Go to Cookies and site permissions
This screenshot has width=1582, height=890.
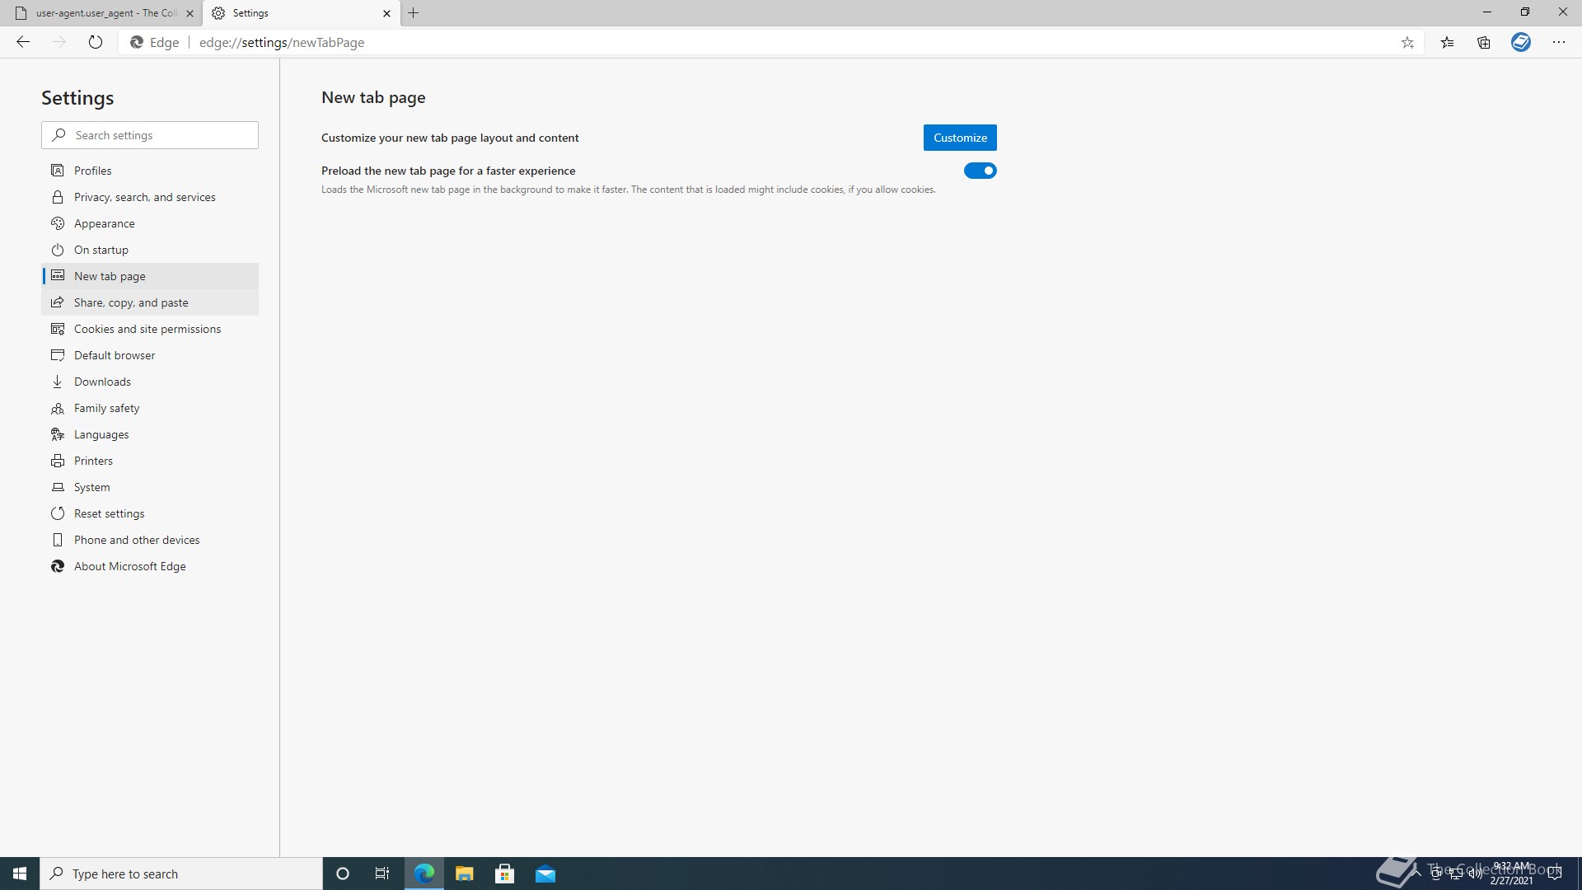pos(147,329)
